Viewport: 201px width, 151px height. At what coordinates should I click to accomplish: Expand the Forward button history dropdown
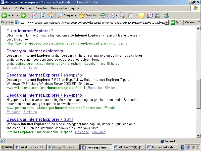(x=29, y=15)
